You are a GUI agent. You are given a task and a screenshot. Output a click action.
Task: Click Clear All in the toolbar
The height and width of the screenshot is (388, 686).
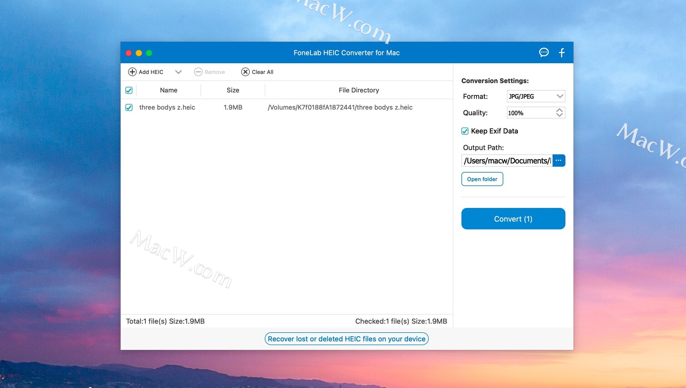click(257, 72)
